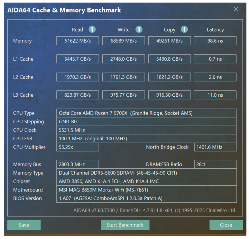Image resolution: width=249 pixels, height=239 pixels.
Task: Select L3 Cache read 823.87 GB/s
Action: 78,95
